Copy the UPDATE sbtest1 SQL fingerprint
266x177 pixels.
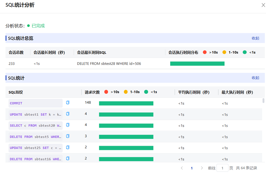pyautogui.click(x=68, y=114)
